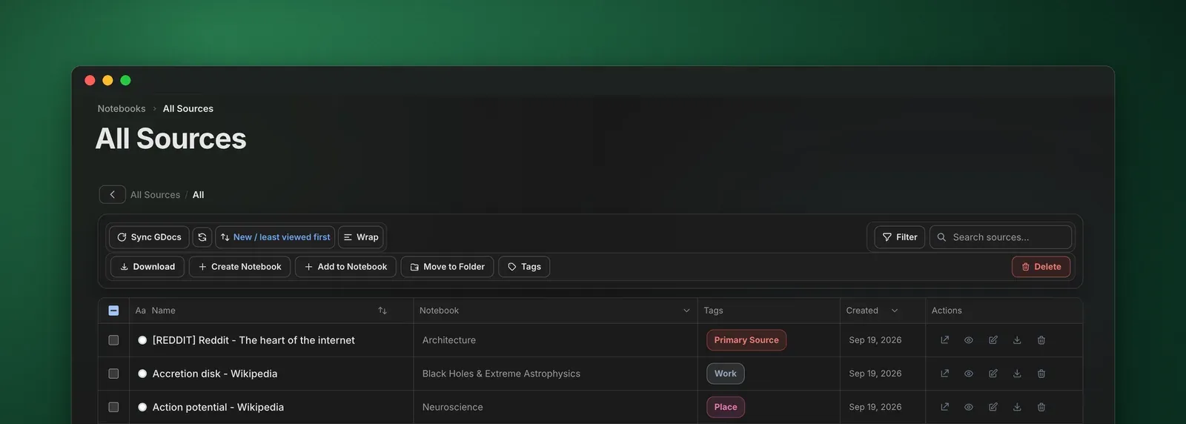Viewport: 1186px width, 424px height.
Task: Edit the Reddit source entry
Action: (x=993, y=340)
